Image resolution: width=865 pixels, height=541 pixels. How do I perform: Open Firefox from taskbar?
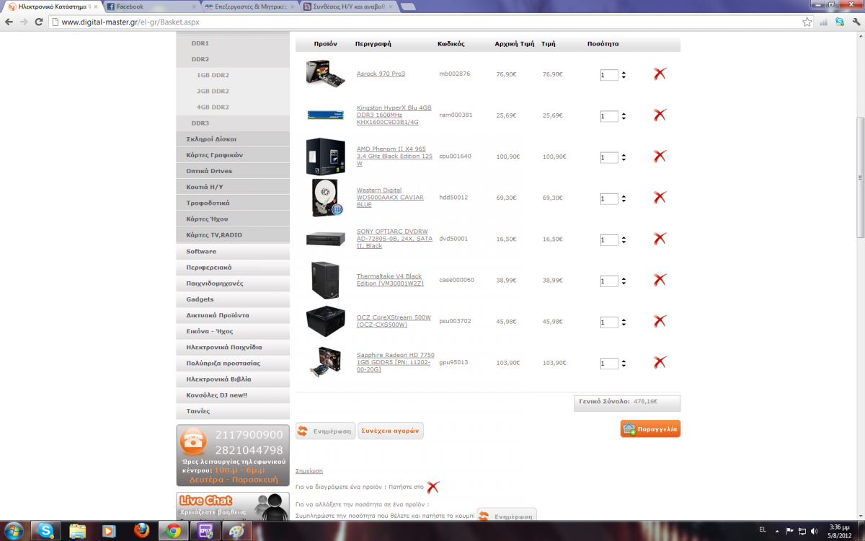tap(141, 530)
